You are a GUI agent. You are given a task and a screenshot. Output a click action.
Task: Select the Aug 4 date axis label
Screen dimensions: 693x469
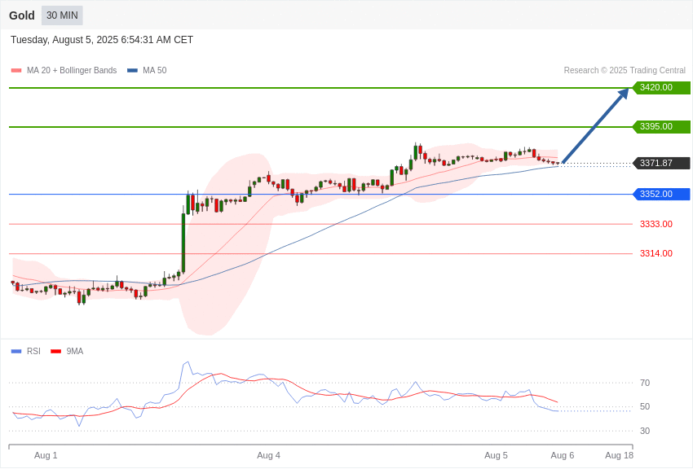(x=268, y=455)
